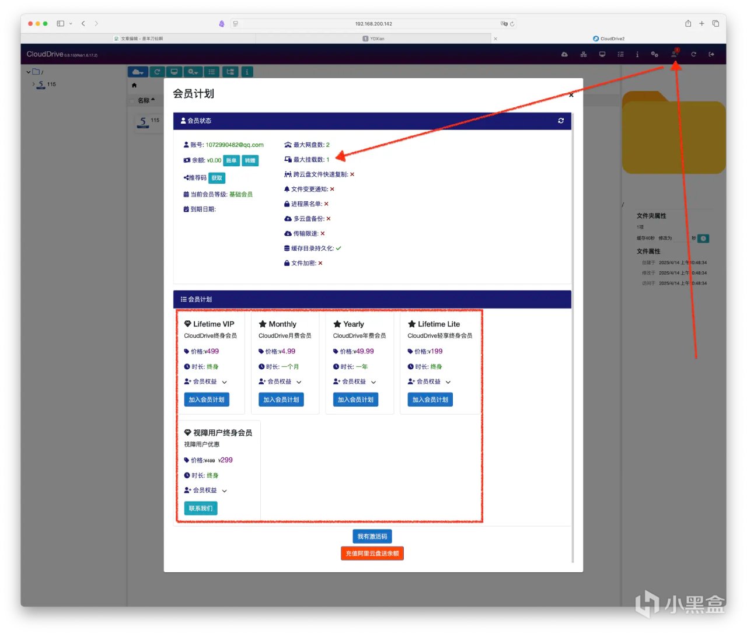Switch to the CloudDrive2 browser tab

(609, 38)
